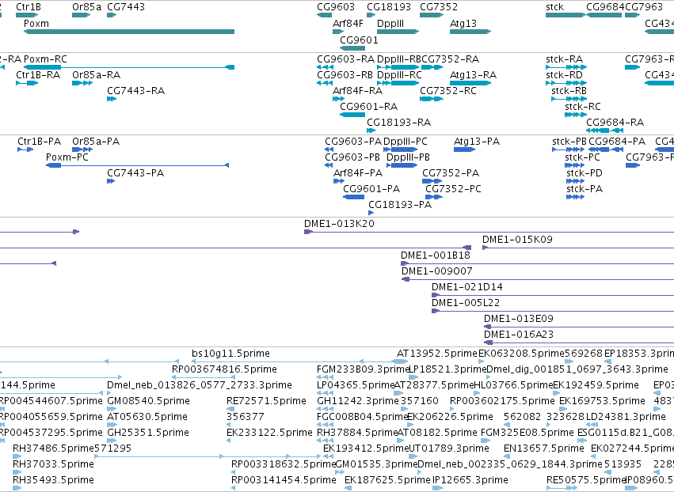Open the DME1-001B18 clone label
This screenshot has width=674, height=492.
pyautogui.click(x=436, y=255)
